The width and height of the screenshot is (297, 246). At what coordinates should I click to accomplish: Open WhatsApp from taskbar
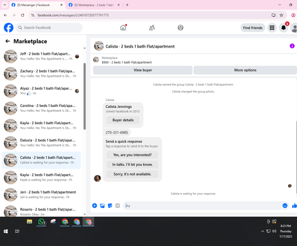[x=42, y=222]
